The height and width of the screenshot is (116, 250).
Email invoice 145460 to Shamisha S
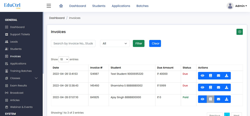(x=218, y=87)
